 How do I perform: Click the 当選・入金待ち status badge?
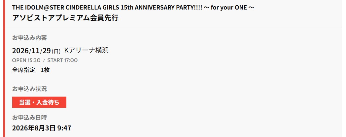39,102
